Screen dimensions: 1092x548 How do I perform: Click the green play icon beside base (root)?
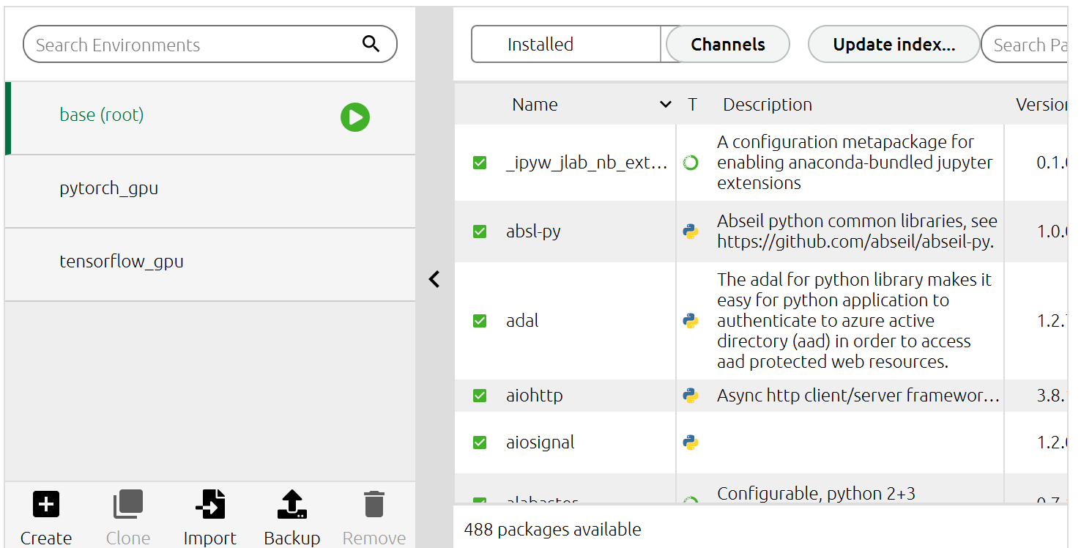(354, 117)
